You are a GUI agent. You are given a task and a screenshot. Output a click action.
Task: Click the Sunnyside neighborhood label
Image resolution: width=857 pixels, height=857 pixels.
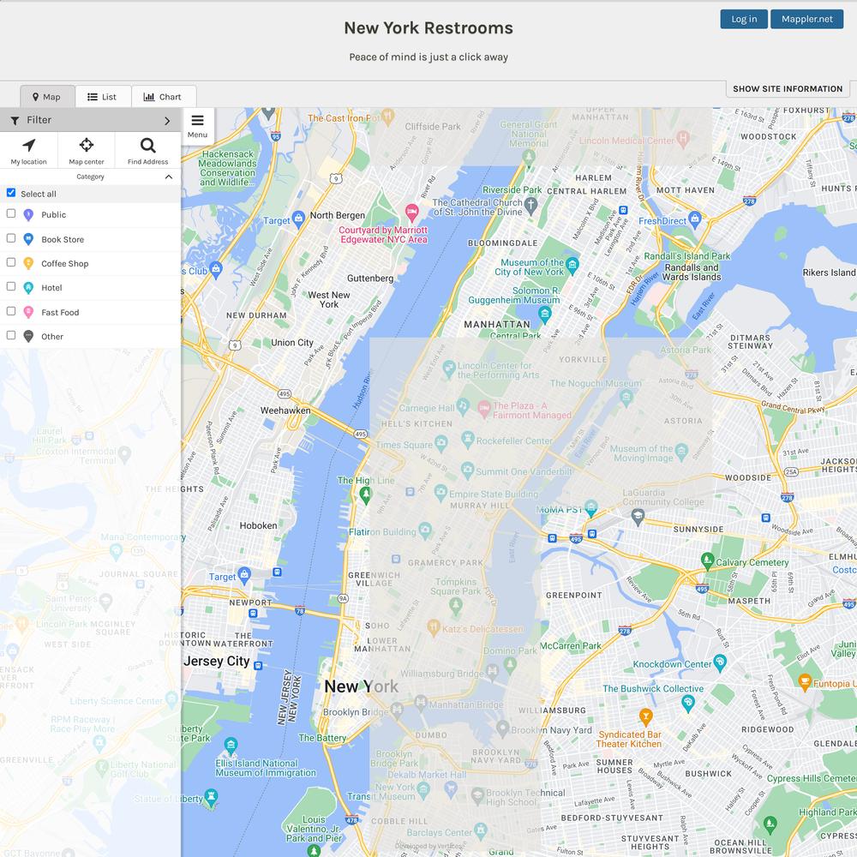coord(698,529)
